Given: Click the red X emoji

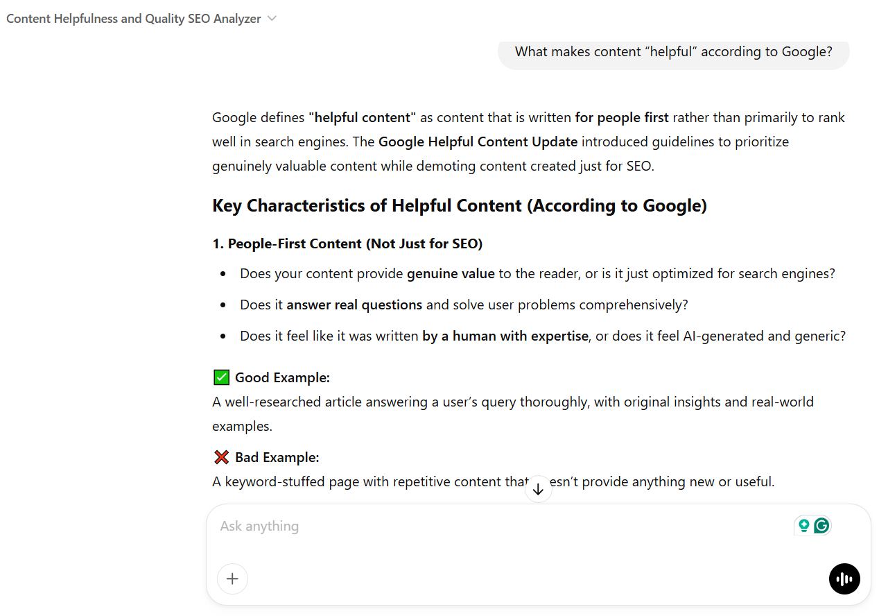Looking at the screenshot, I should coord(221,457).
